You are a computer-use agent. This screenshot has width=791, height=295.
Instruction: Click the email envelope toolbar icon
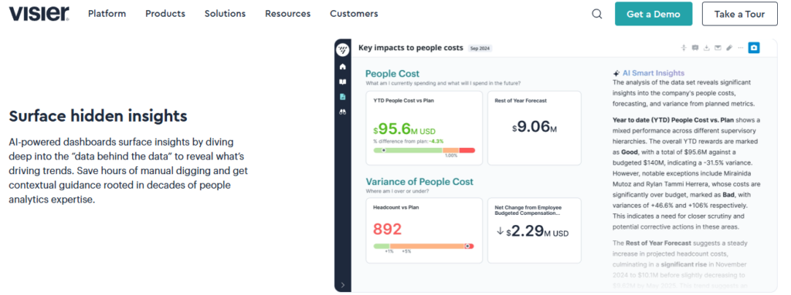coord(718,48)
